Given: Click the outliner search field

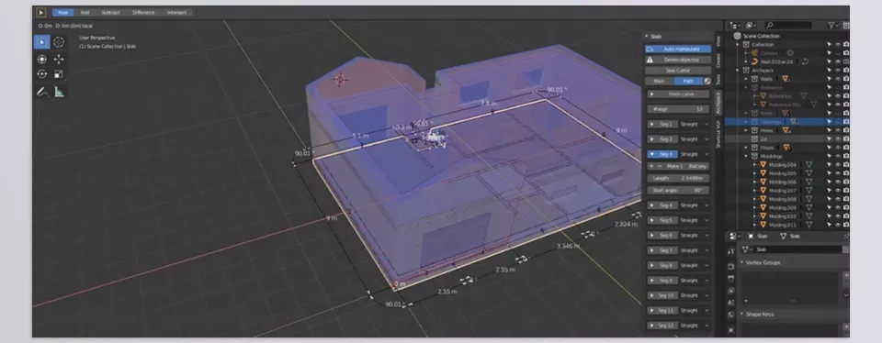Looking at the screenshot, I should click(x=788, y=26).
